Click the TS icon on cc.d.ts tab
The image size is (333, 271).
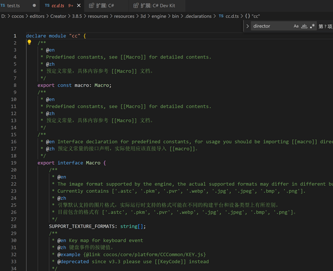[47, 5]
